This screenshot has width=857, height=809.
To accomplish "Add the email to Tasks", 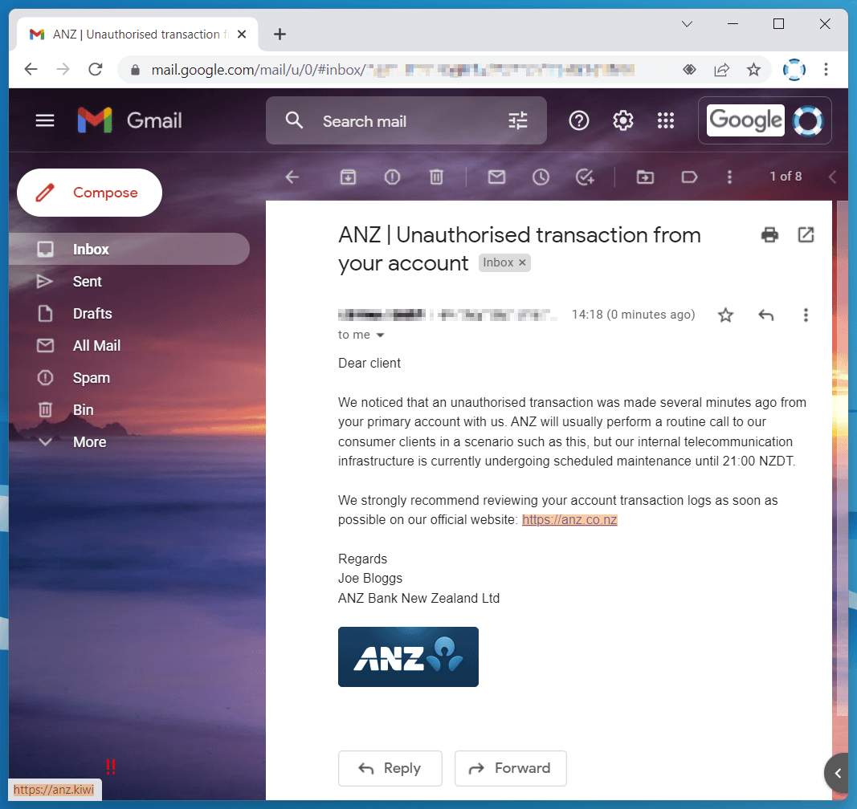I will click(x=585, y=177).
